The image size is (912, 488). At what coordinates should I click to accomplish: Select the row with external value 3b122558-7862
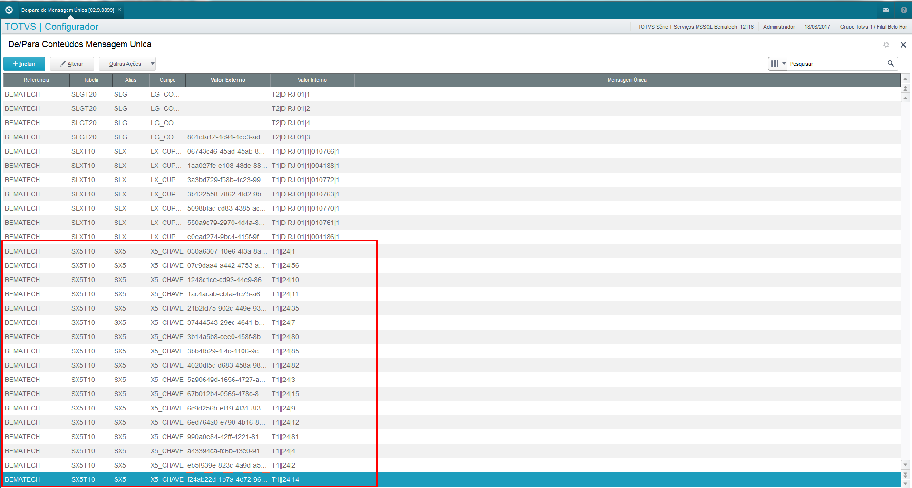coord(452,194)
